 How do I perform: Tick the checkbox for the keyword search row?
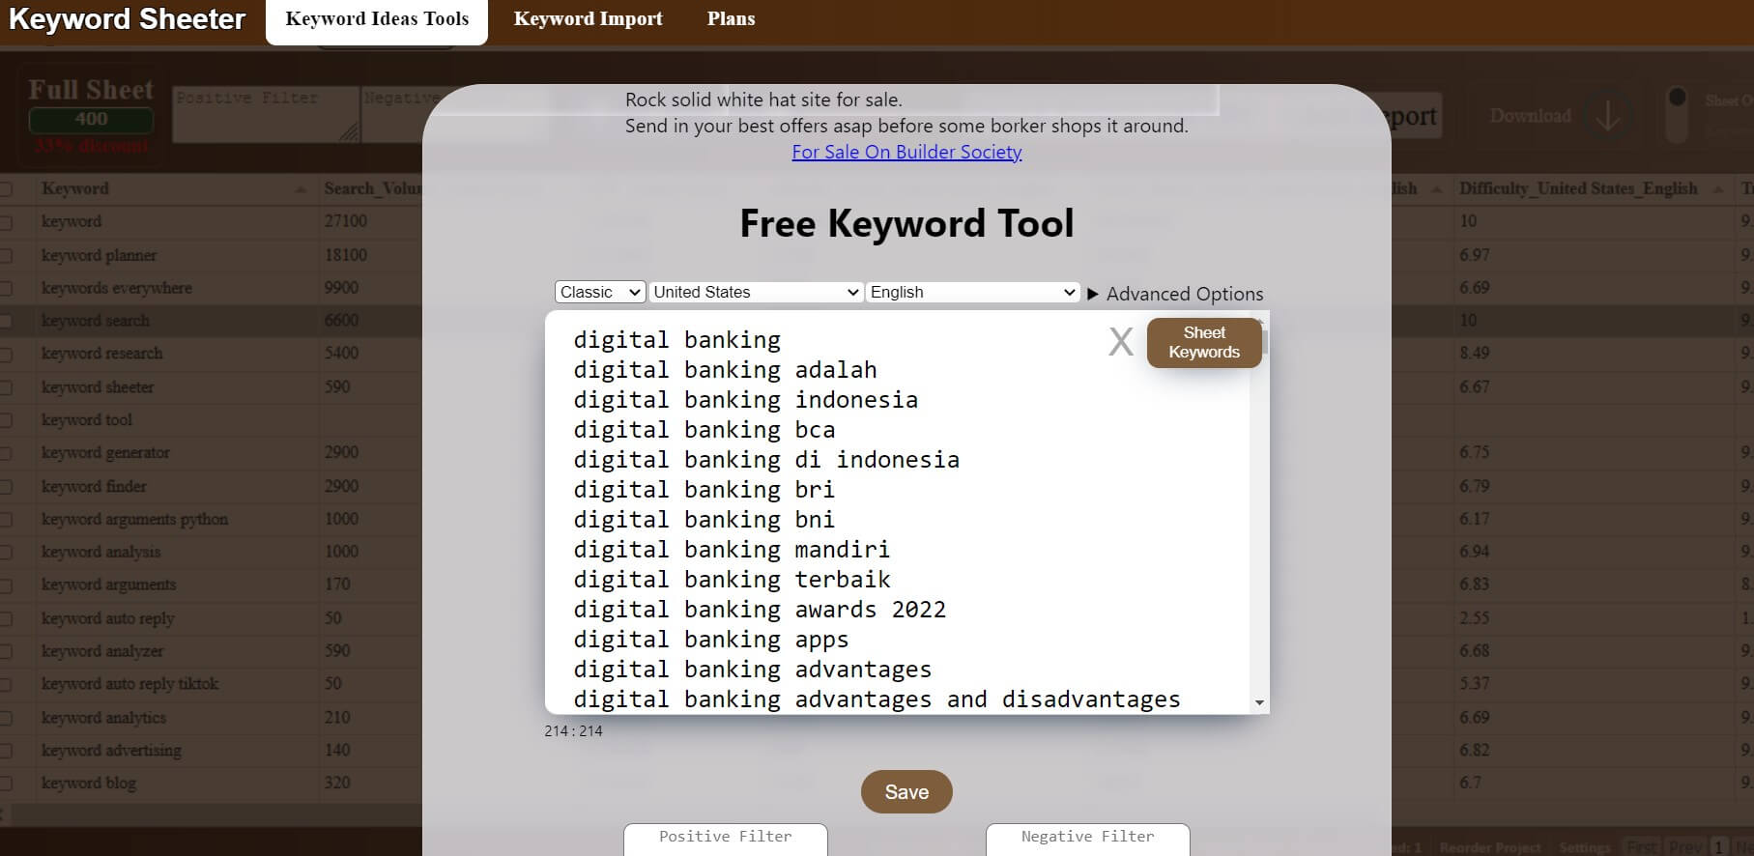[7, 321]
